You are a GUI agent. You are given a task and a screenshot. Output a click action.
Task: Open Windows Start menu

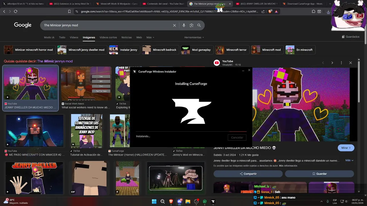tap(154, 201)
